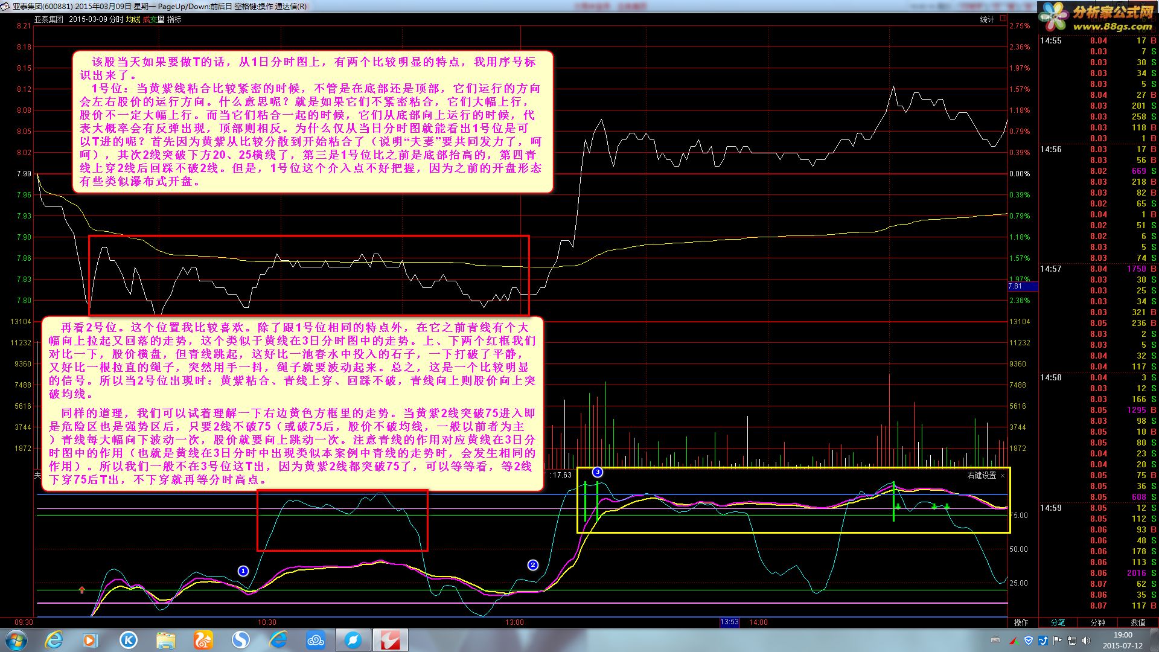Click the 14:59 timestamp in tick list
The image size is (1159, 652).
pos(1050,508)
